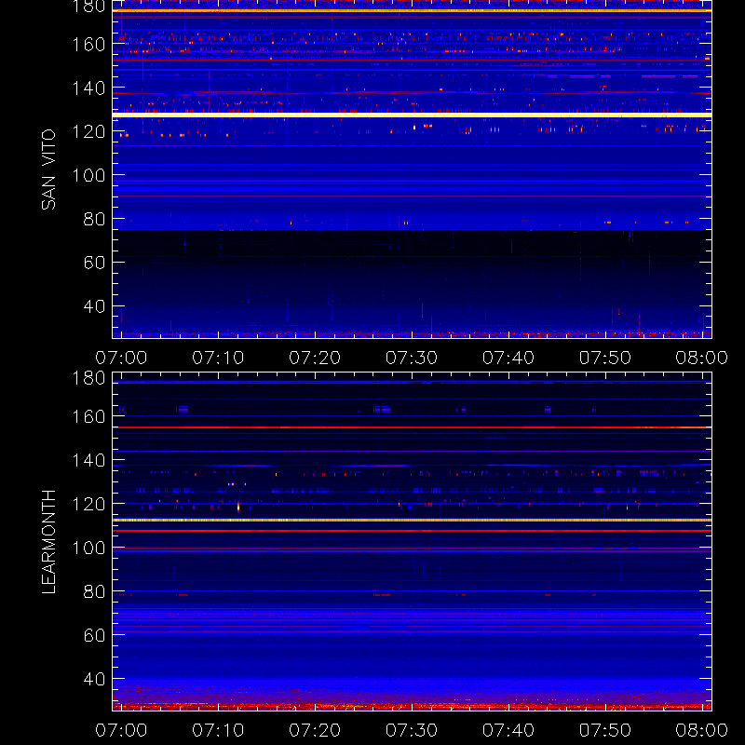Click 07:30 time label under SAN VITO plot

(x=412, y=358)
